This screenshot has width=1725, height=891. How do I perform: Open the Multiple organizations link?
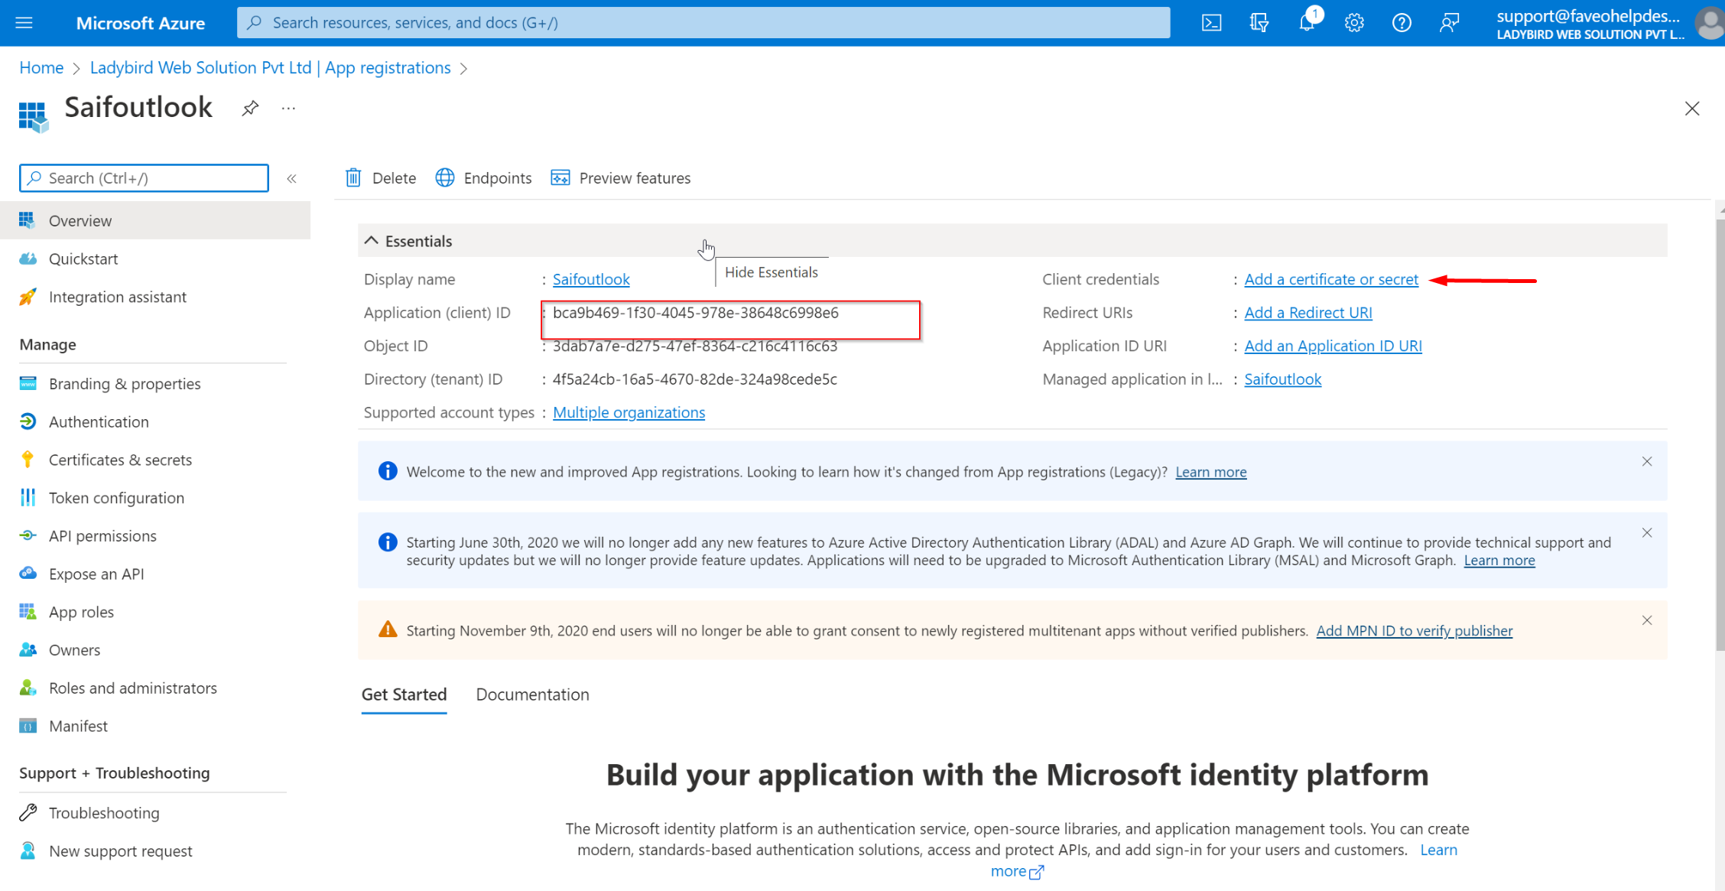pyautogui.click(x=629, y=412)
